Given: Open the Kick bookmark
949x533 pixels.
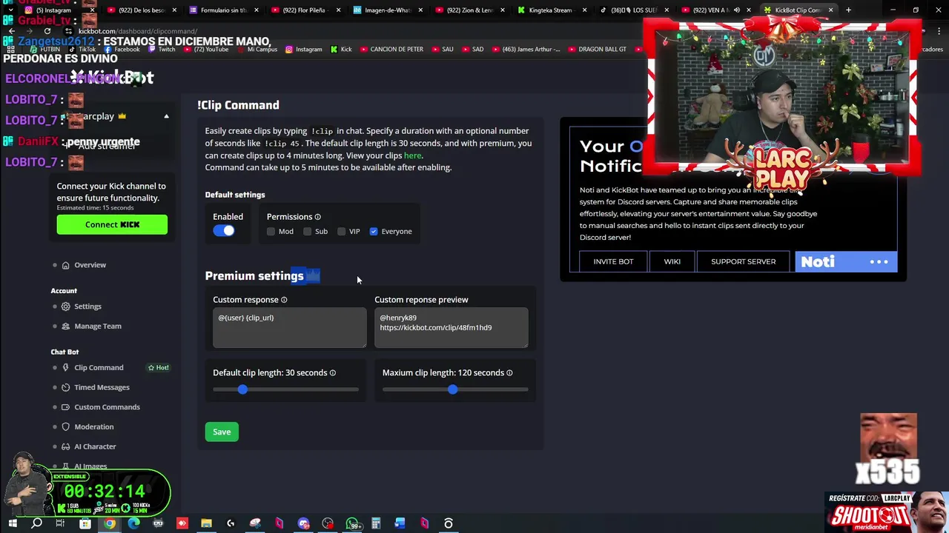Looking at the screenshot, I should coord(340,50).
